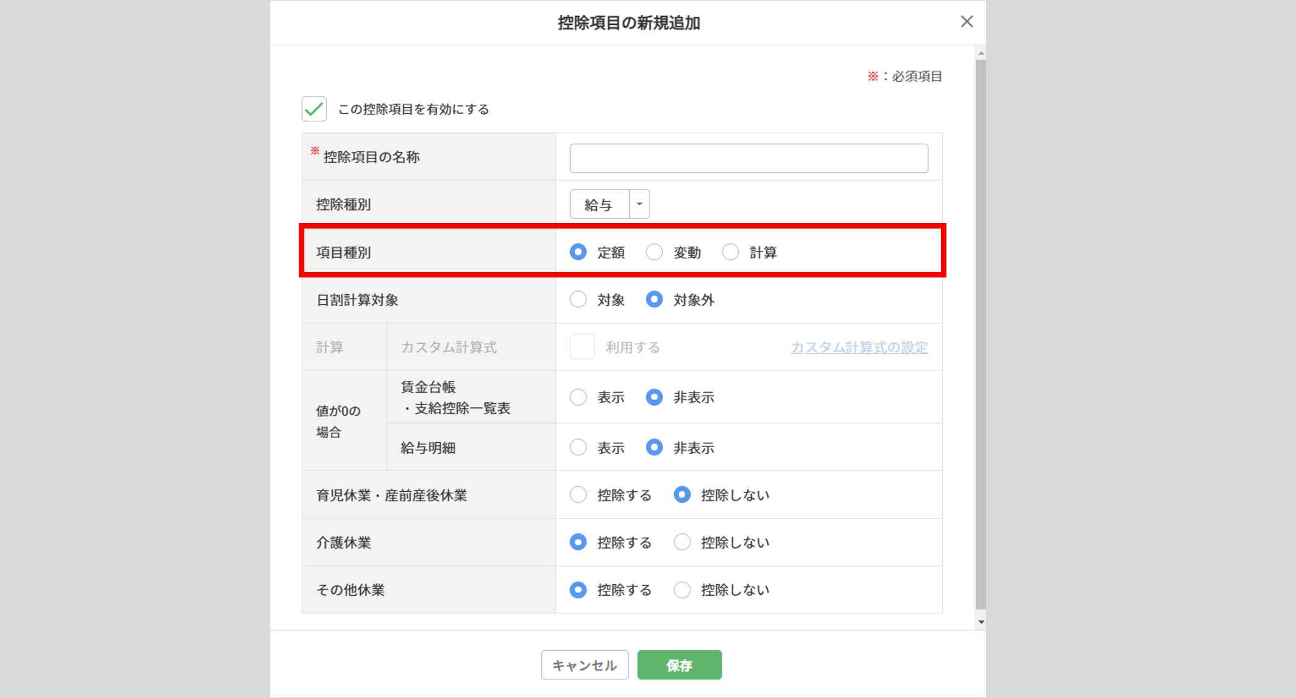Tick the 利用する custom formula checkbox
Image resolution: width=1296 pixels, height=698 pixels.
coord(582,347)
